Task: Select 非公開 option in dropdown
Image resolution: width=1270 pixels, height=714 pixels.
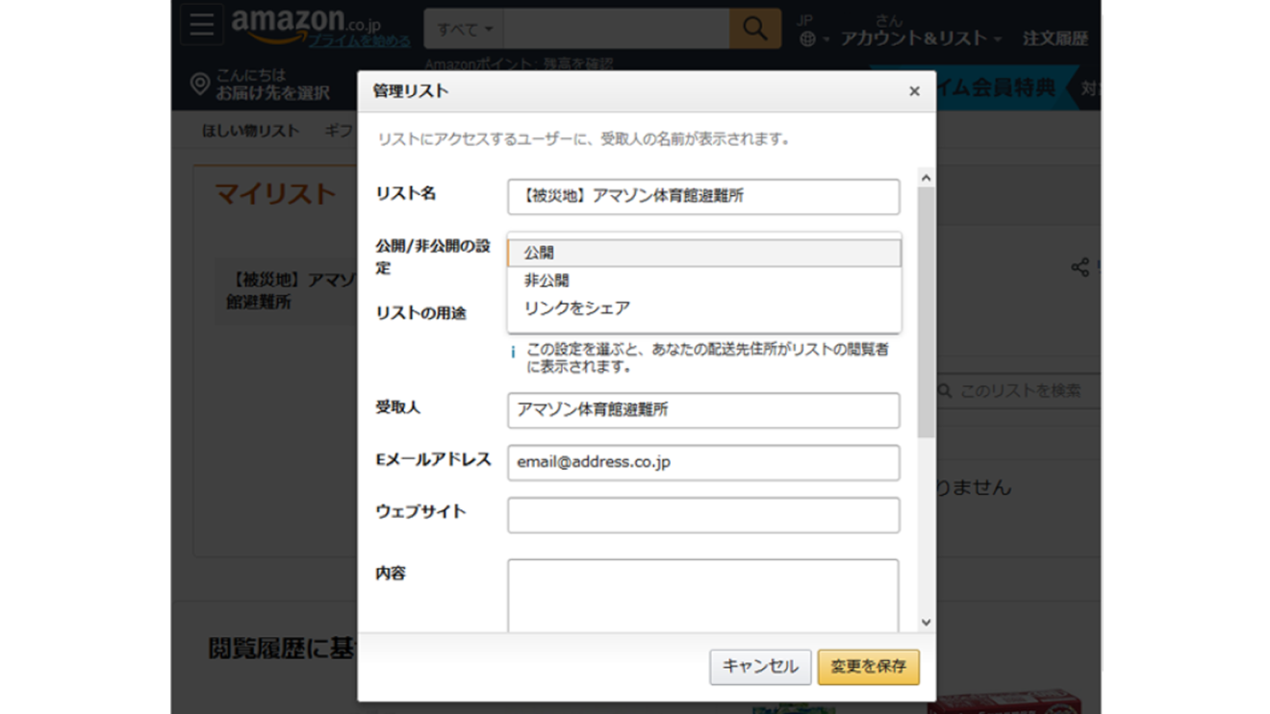Action: pyautogui.click(x=704, y=281)
